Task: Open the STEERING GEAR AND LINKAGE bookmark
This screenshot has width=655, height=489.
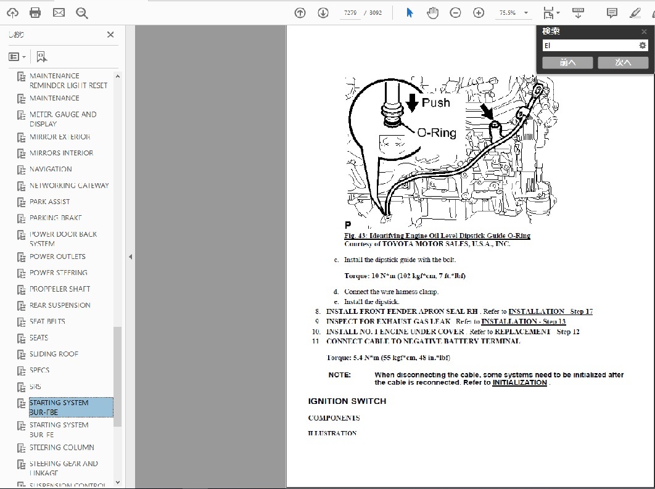Action: point(64,469)
